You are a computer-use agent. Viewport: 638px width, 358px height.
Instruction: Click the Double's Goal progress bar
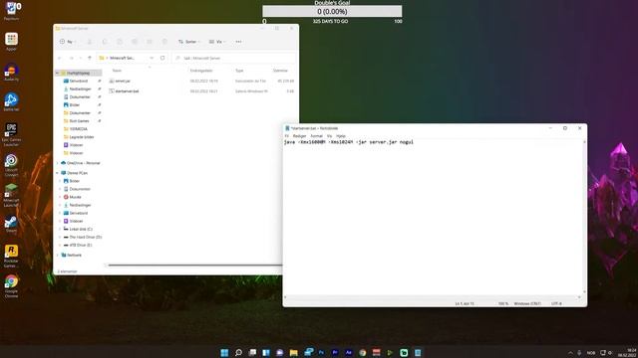click(x=332, y=11)
